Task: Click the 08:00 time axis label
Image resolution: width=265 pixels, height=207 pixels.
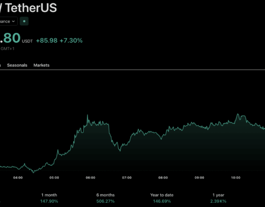Action: click(163, 178)
